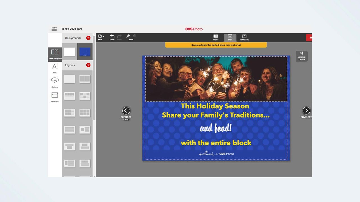The image size is (360, 202).
Task: Select the blue background swatch
Action: pyautogui.click(x=85, y=52)
